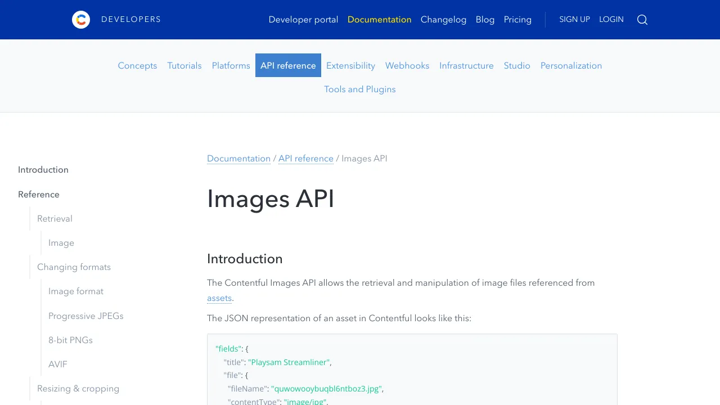This screenshot has width=720, height=405.
Task: Click the Images API page heading
Action: point(271,199)
